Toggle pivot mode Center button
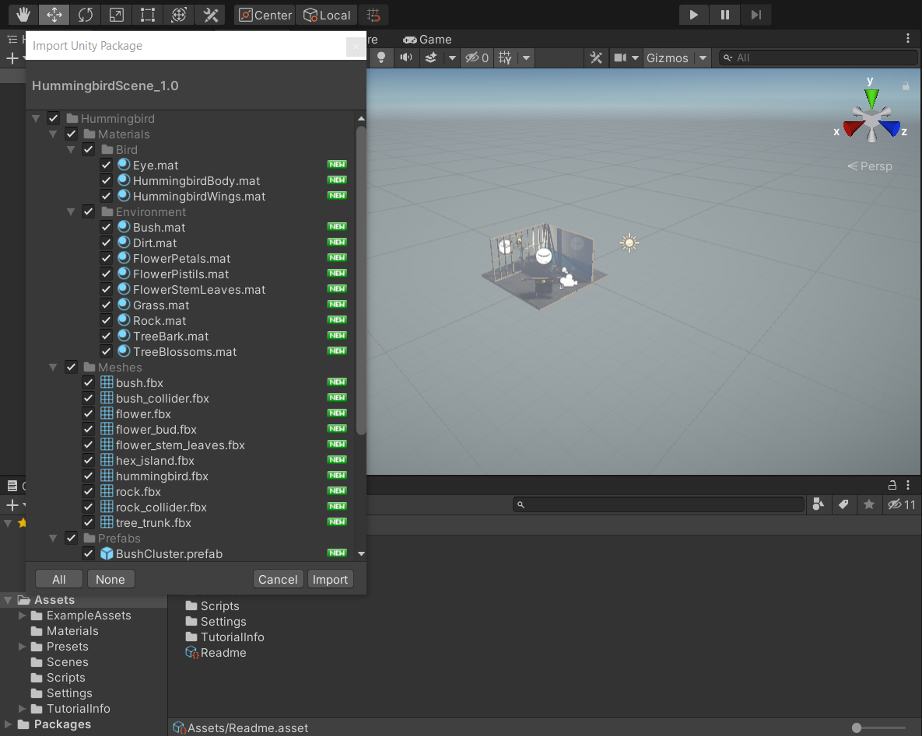The width and height of the screenshot is (922, 736). [x=265, y=15]
